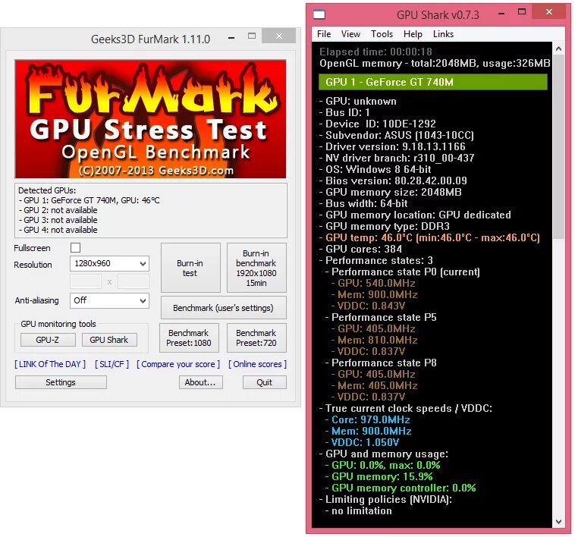The width and height of the screenshot is (575, 537).
Task: Click the GPU memory type: DDR3 line
Action: click(385, 226)
